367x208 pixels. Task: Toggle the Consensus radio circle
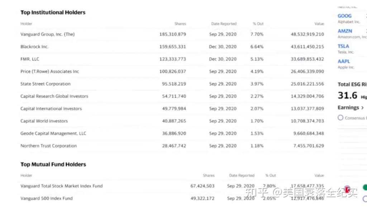pyautogui.click(x=340, y=117)
